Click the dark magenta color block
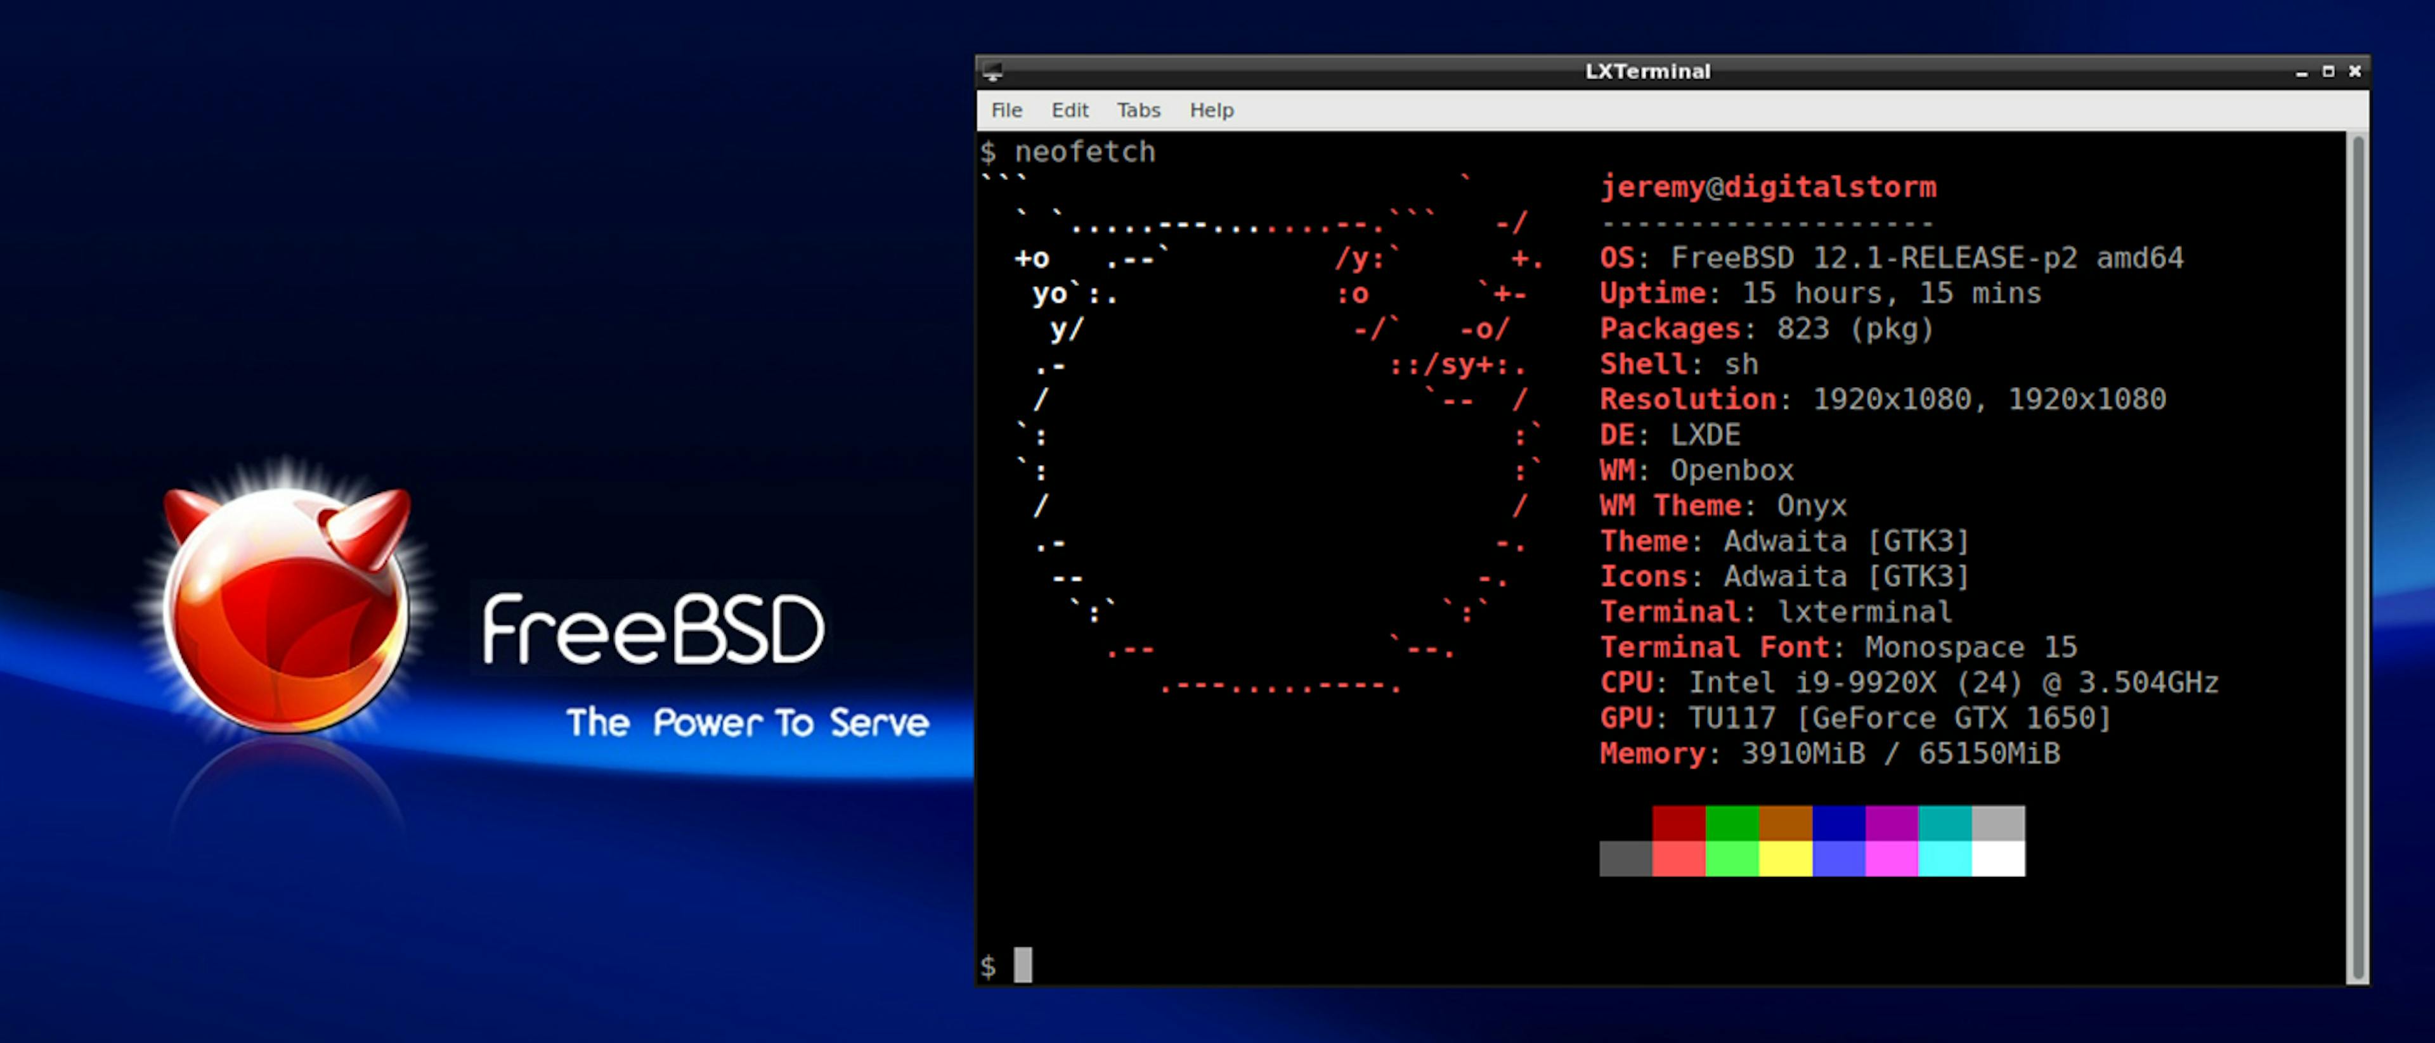Screen dimensions: 2435x1043 [1892, 823]
